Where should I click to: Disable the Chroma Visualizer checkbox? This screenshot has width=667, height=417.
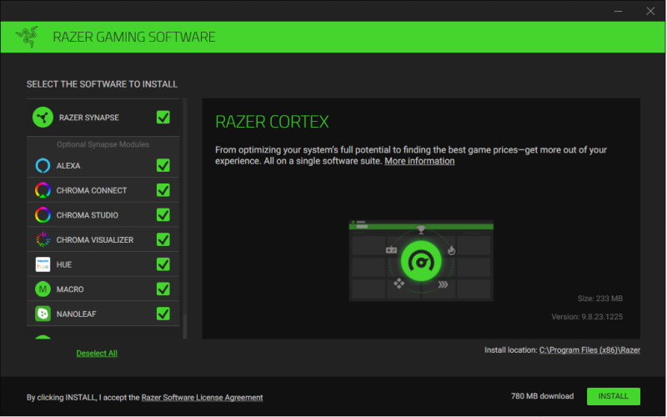tap(163, 239)
